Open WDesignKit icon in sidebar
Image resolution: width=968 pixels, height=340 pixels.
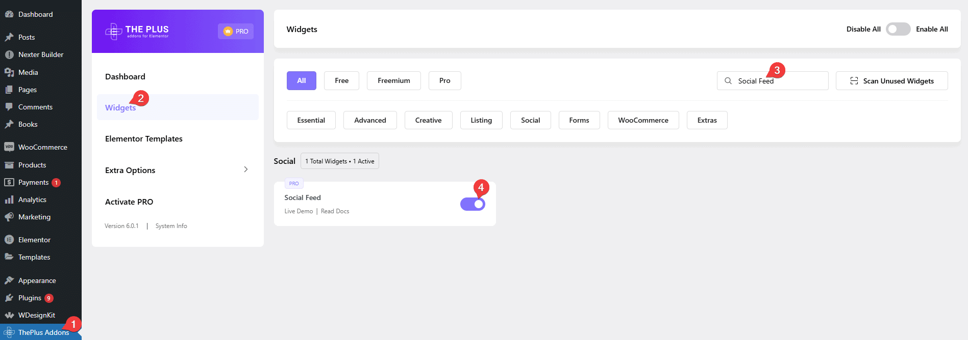click(9, 315)
